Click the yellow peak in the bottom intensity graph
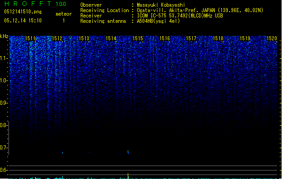282x179 pixels. pos(128,175)
